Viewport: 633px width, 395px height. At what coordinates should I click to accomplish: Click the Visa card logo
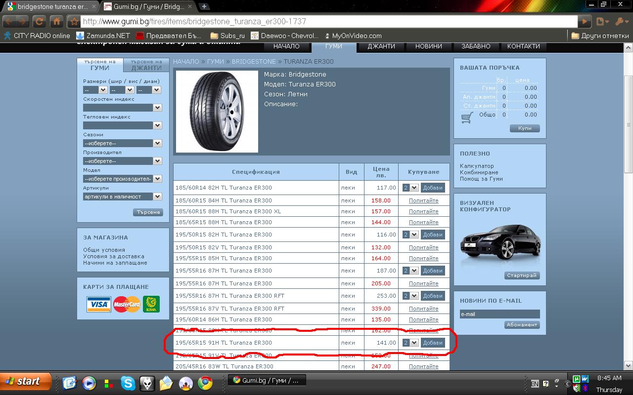click(98, 304)
